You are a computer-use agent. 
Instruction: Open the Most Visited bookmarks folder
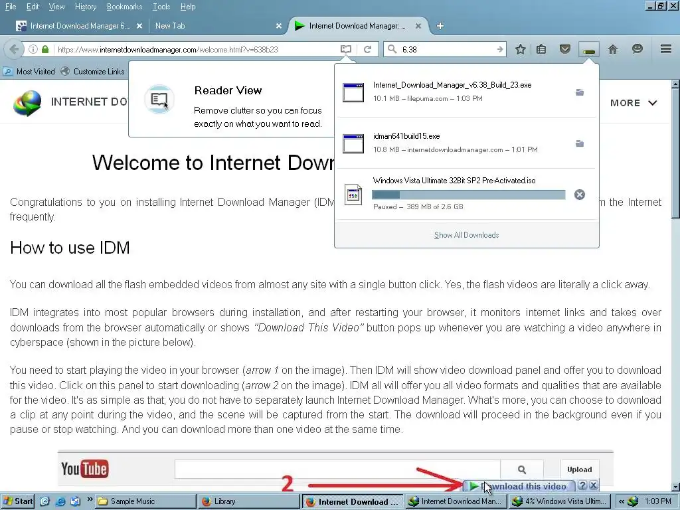pos(29,72)
